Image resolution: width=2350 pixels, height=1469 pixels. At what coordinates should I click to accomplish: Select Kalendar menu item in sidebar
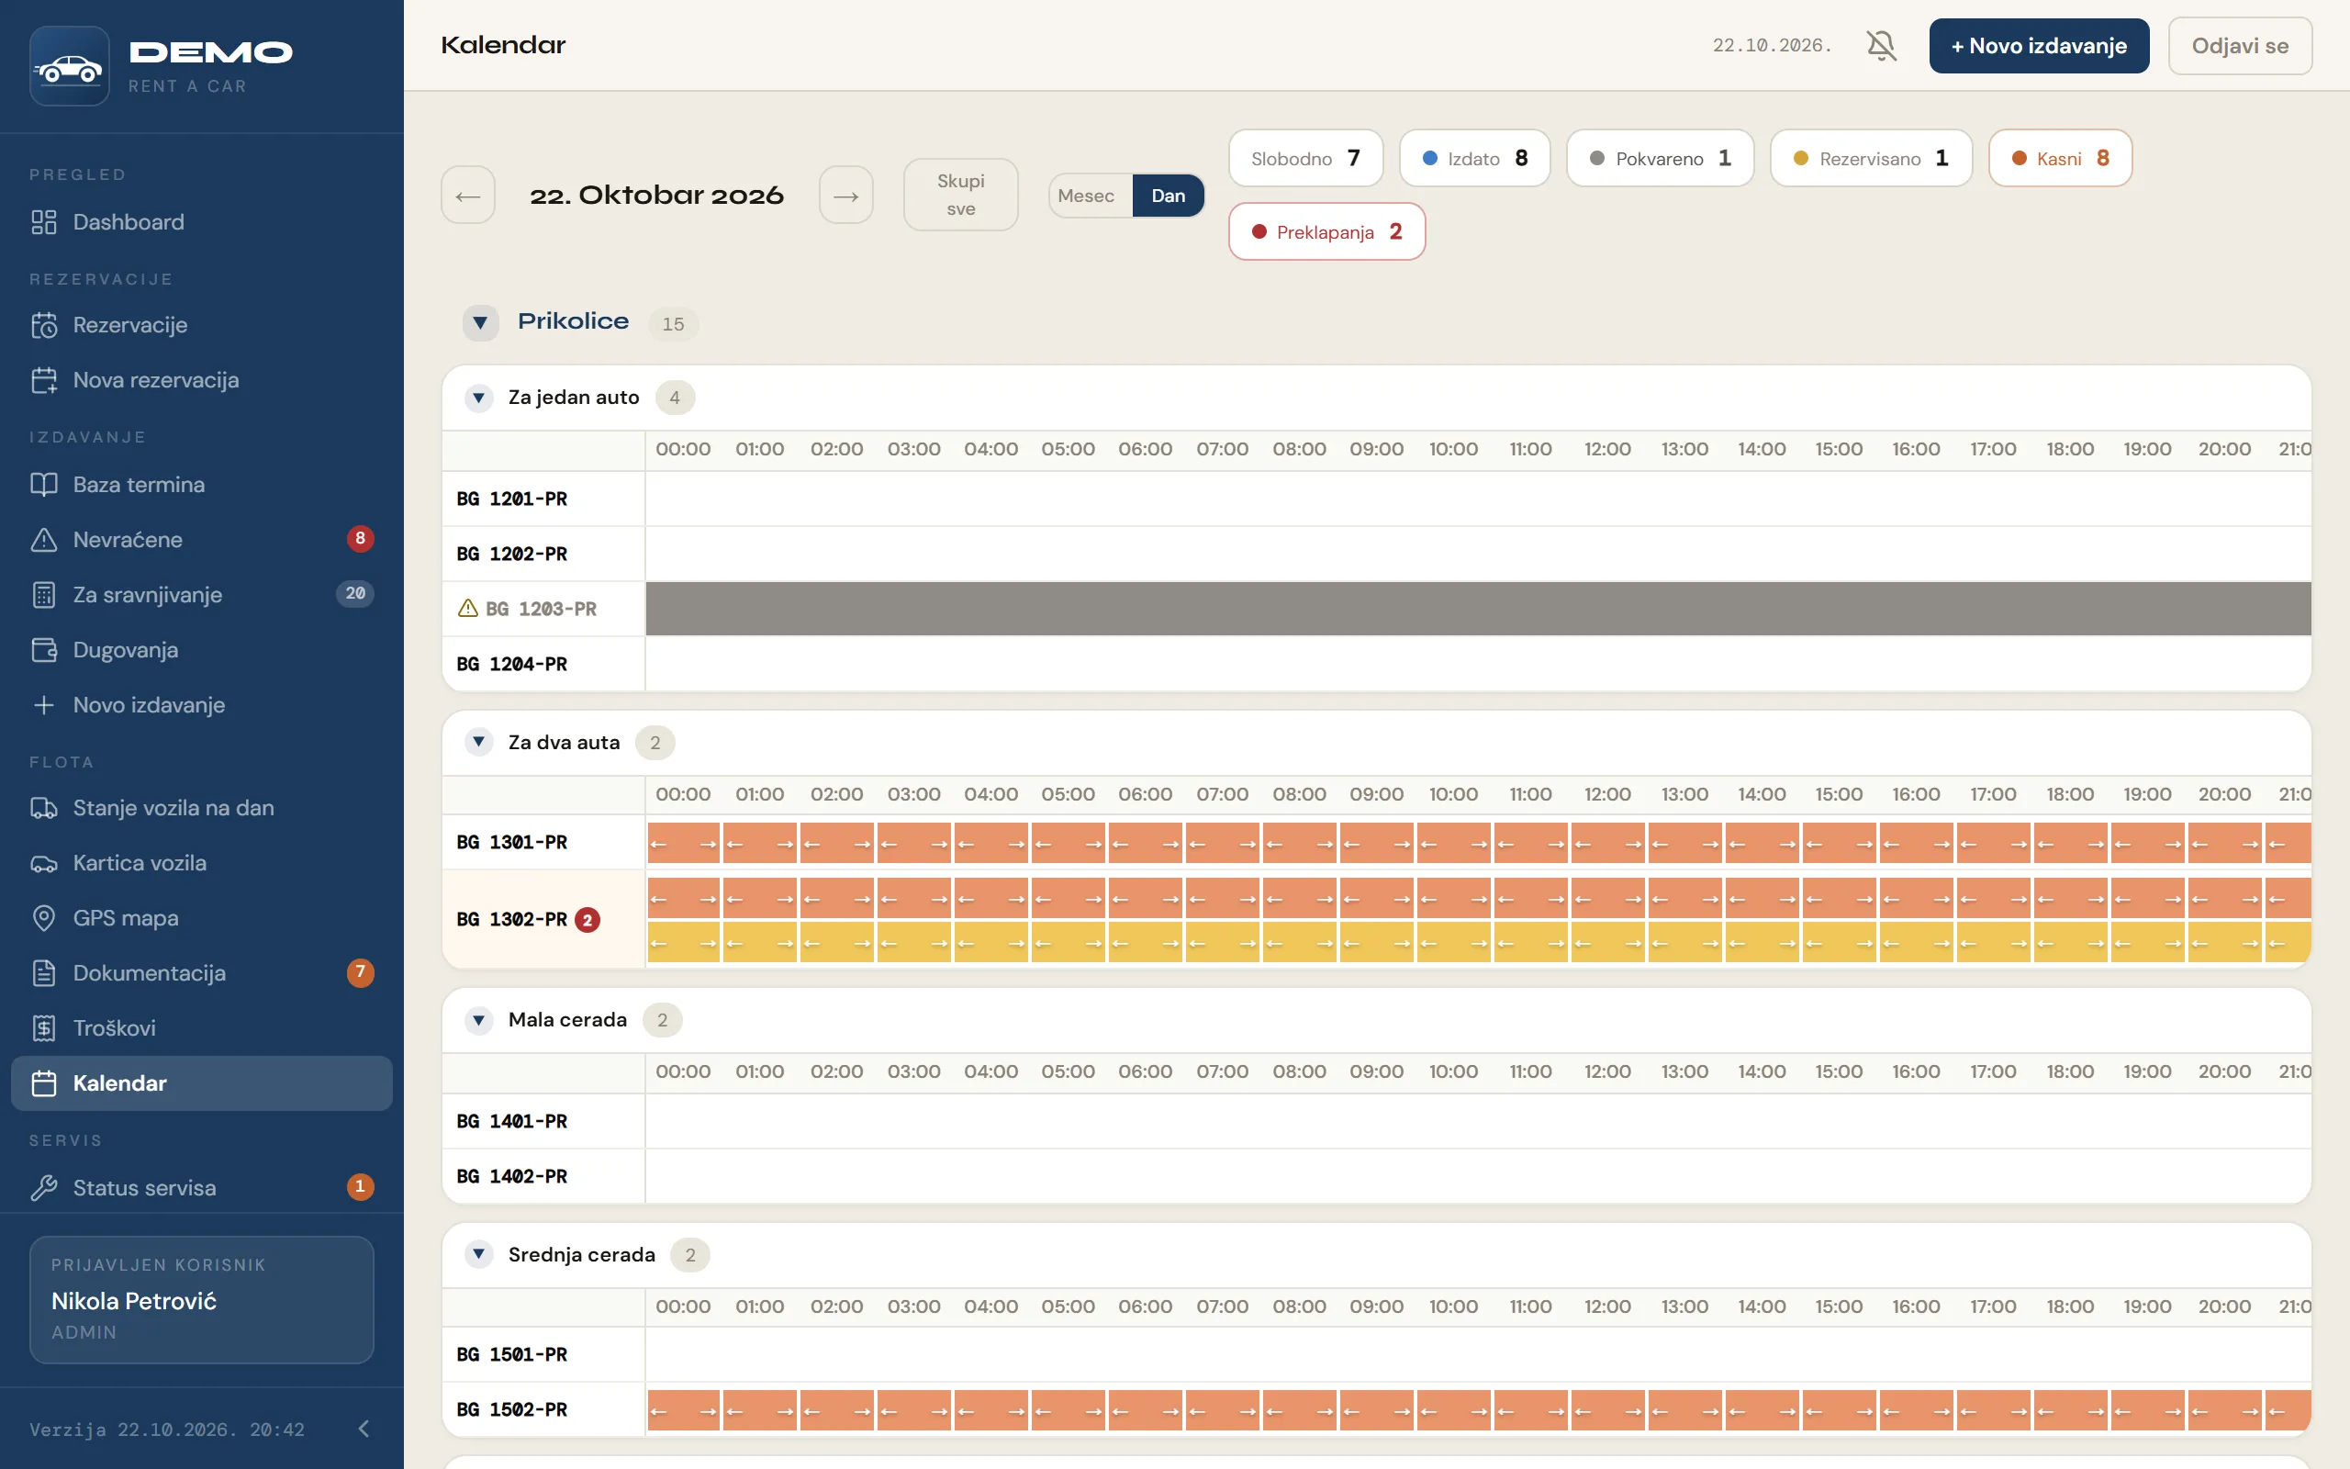(x=202, y=1083)
